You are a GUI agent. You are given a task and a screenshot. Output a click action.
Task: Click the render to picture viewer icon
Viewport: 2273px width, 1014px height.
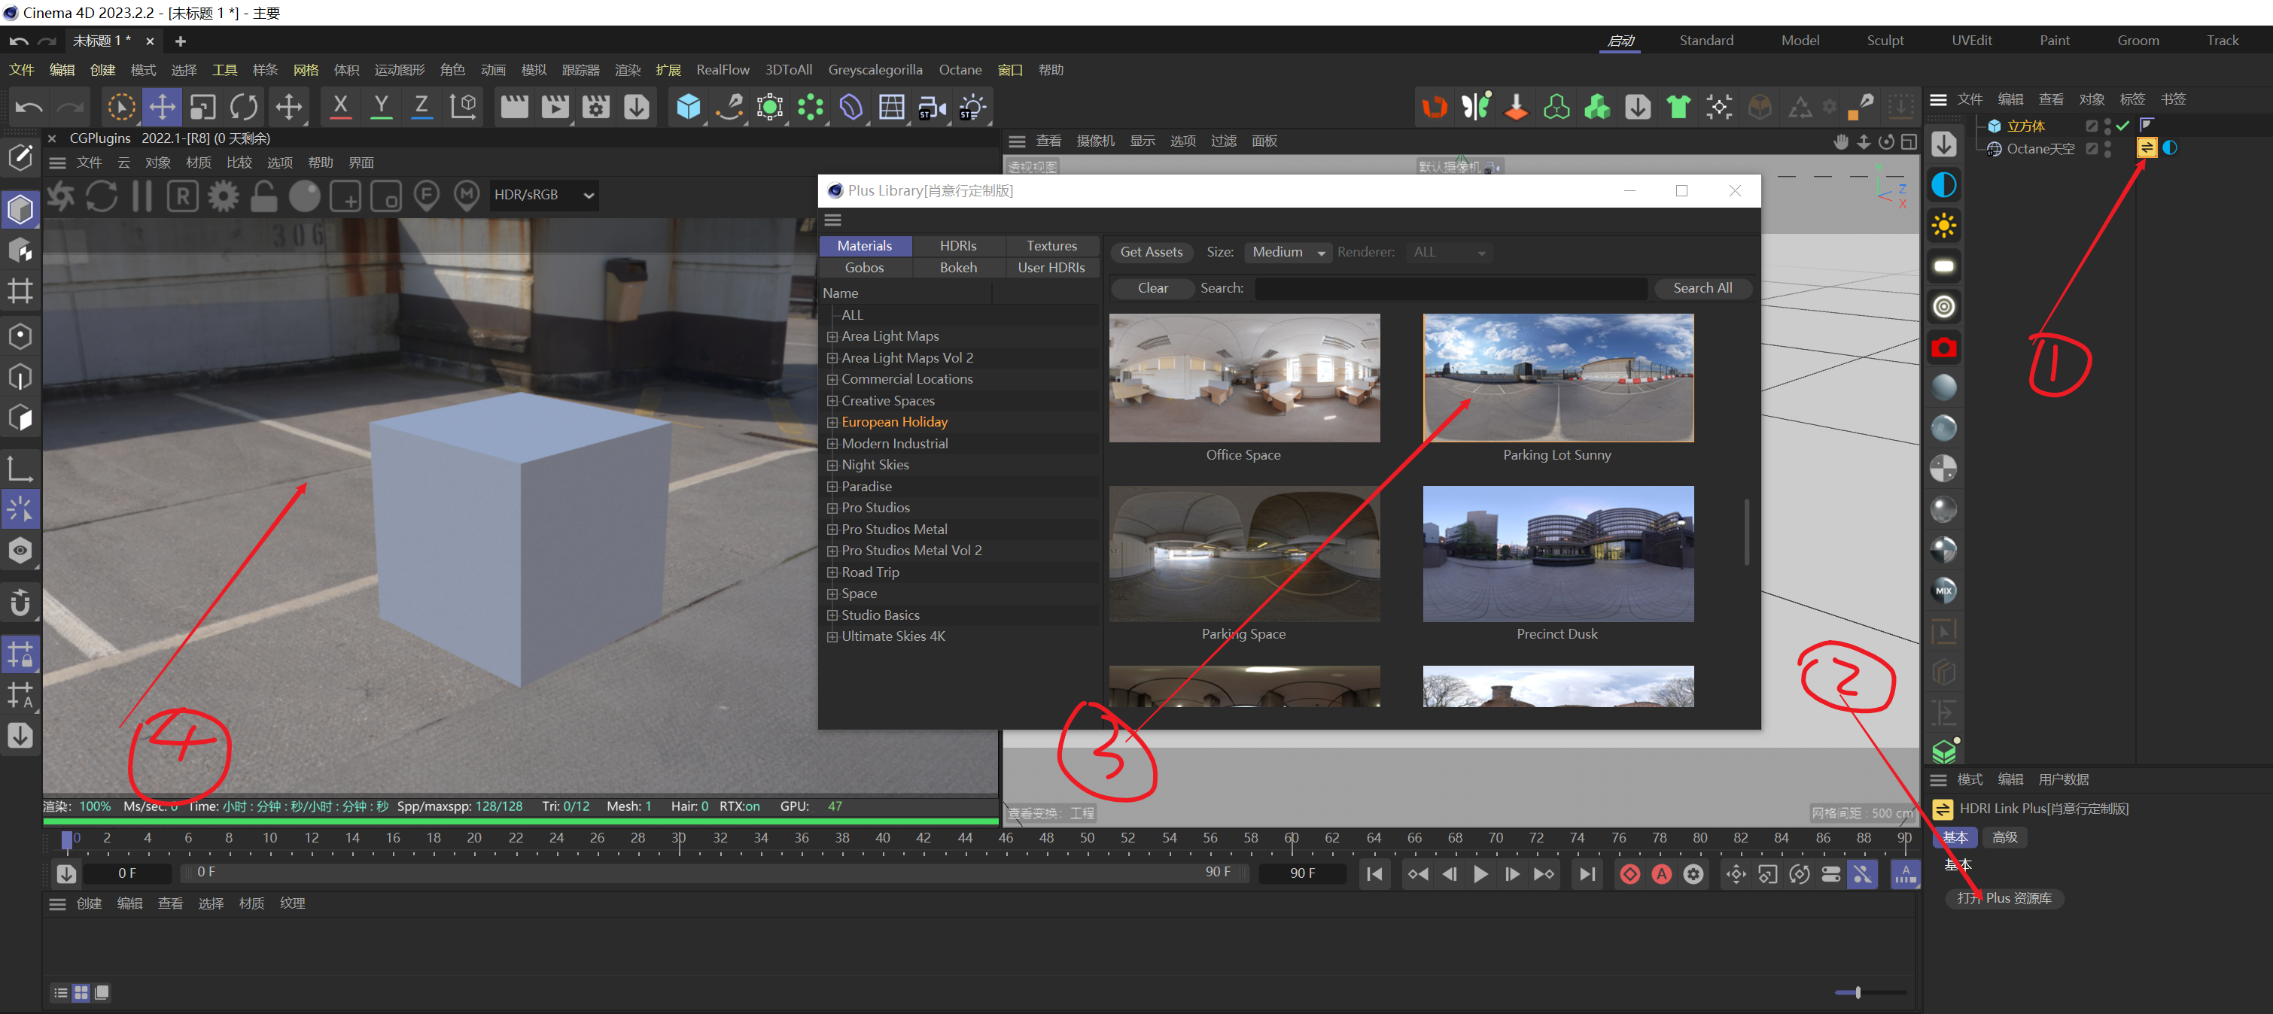555,108
